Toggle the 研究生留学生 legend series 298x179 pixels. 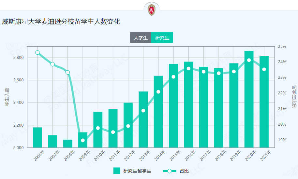point(132,171)
